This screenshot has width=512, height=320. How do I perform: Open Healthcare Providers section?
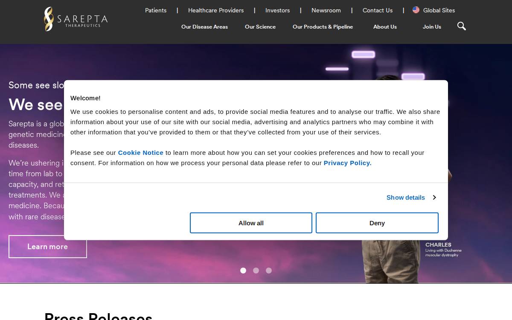click(x=216, y=10)
